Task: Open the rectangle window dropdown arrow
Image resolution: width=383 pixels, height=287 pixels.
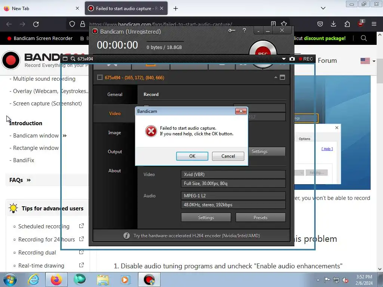Action: pyautogui.click(x=284, y=59)
